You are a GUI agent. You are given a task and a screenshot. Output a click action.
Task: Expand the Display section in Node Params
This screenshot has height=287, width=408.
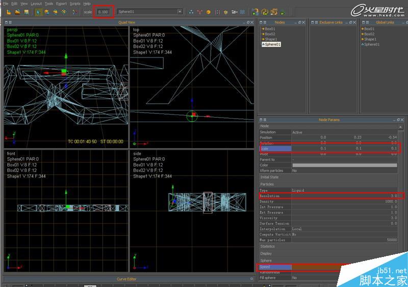266,253
